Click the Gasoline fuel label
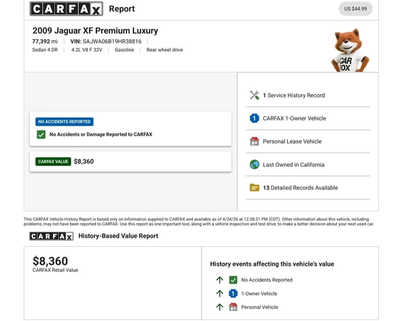Viewport: 404px width, 321px height. (124, 50)
